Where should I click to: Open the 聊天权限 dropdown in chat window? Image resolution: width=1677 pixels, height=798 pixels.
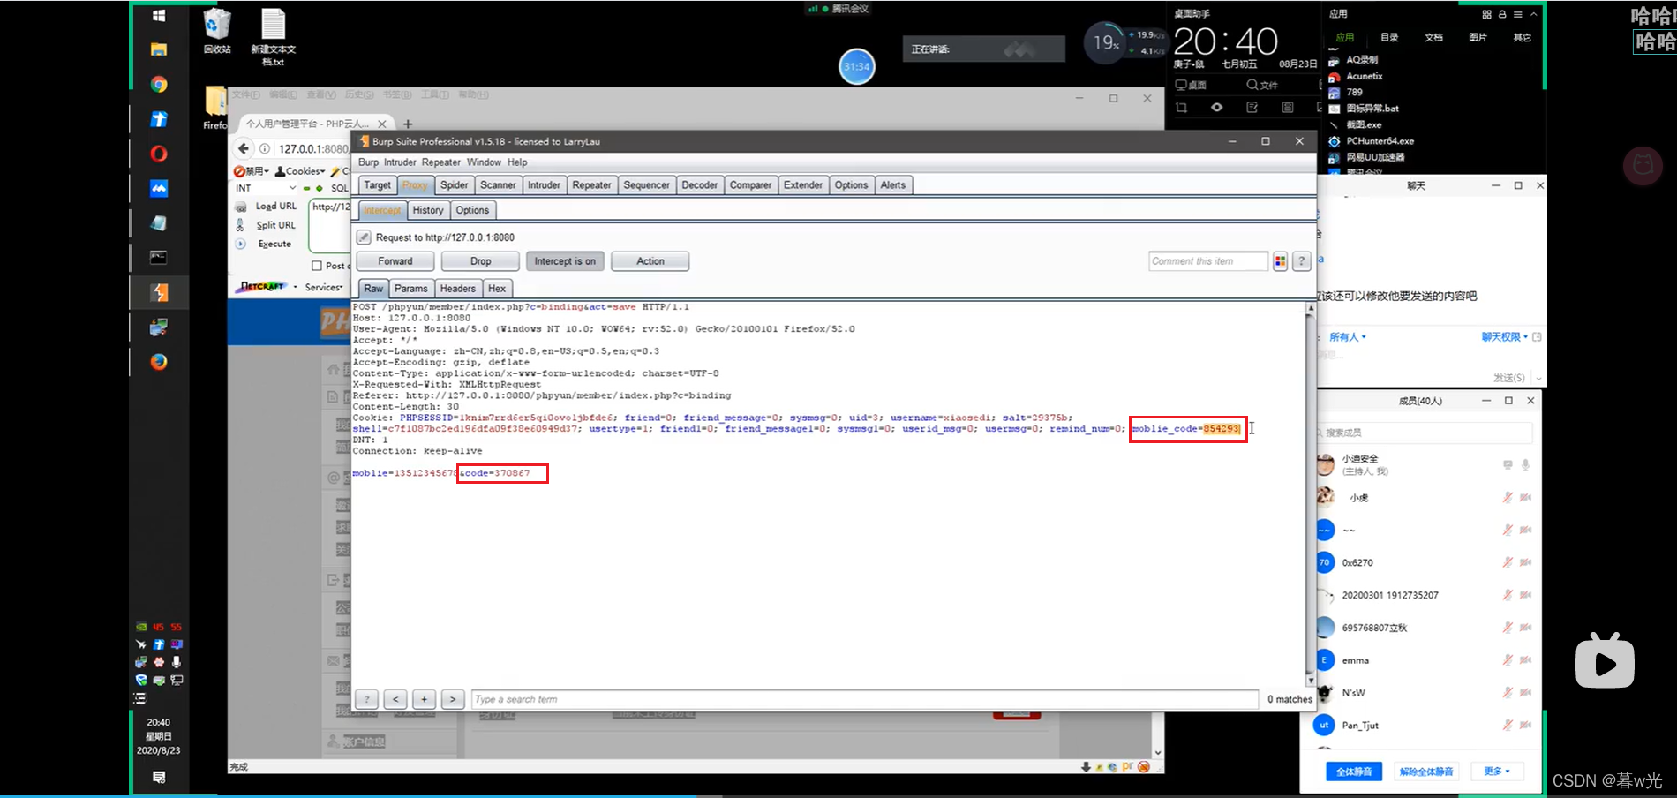pyautogui.click(x=1504, y=337)
